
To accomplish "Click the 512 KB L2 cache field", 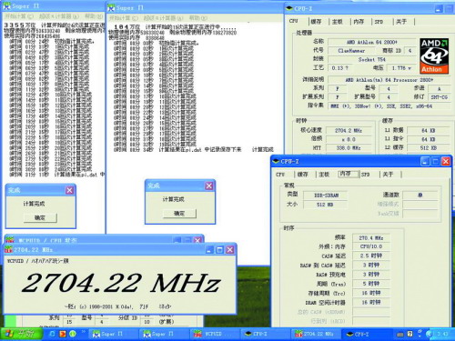I will coord(429,148).
